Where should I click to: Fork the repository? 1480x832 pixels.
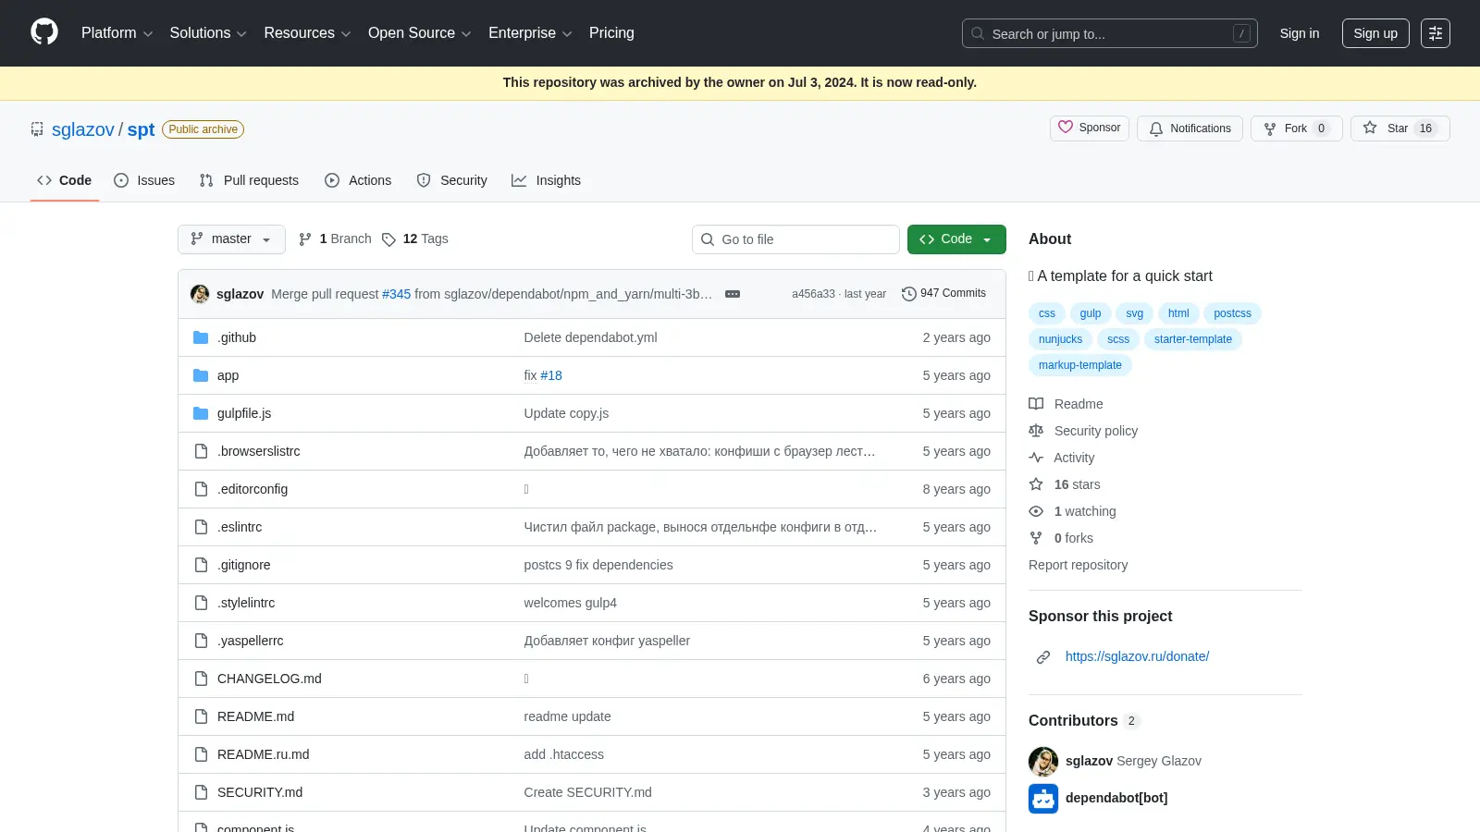coord(1296,128)
